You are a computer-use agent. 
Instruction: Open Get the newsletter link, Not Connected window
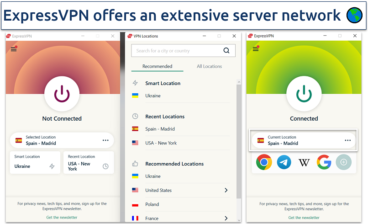62,218
